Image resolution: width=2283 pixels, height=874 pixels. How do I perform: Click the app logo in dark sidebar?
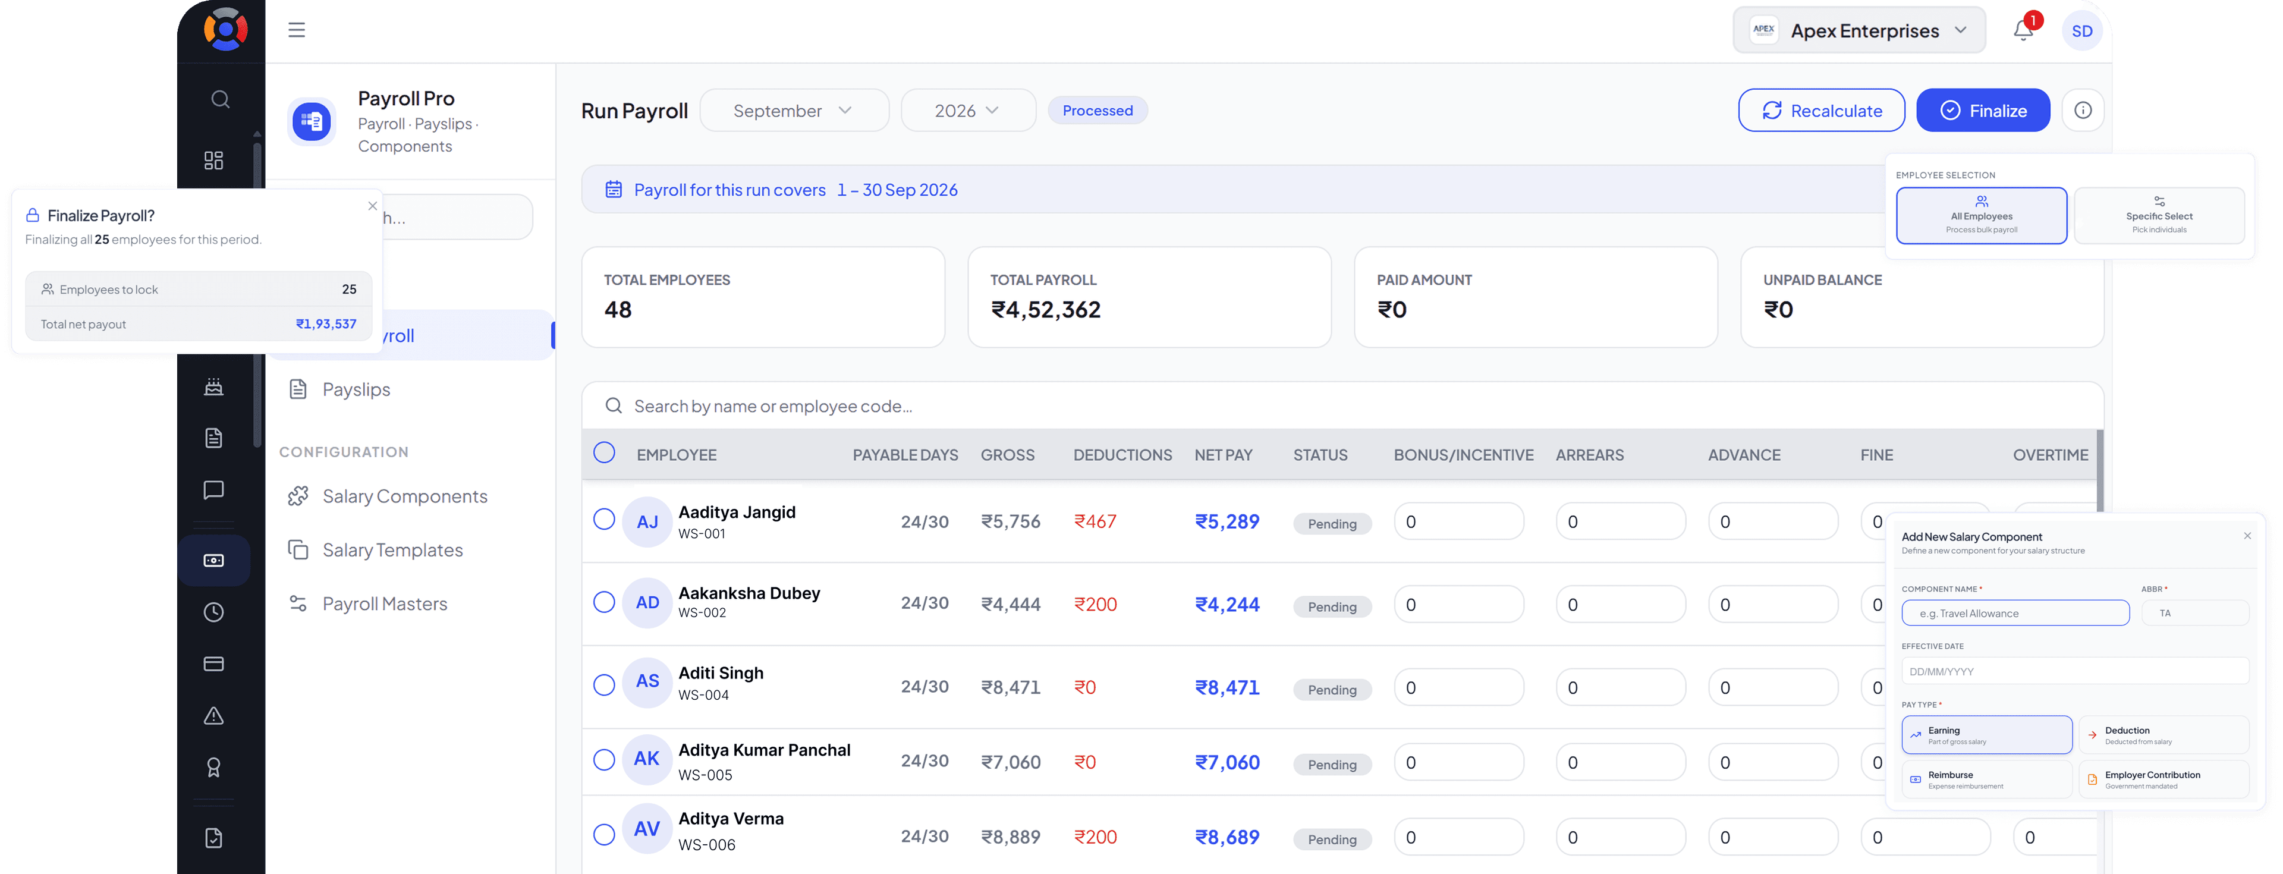pyautogui.click(x=225, y=29)
